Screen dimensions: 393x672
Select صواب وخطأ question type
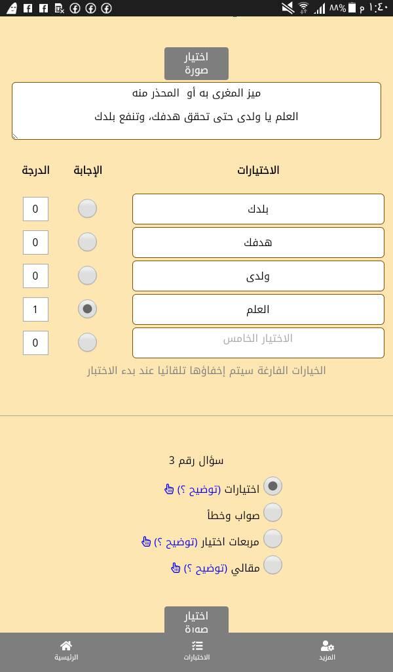tap(272, 513)
